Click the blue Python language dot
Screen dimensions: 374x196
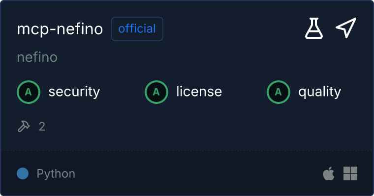[x=23, y=173]
